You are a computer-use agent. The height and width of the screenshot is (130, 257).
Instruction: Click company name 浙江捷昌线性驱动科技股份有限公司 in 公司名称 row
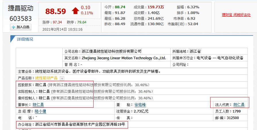[x=111, y=51]
